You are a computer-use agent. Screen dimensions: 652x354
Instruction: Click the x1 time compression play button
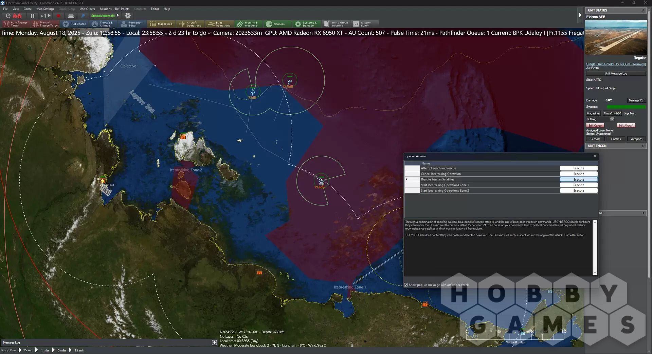coord(46,16)
